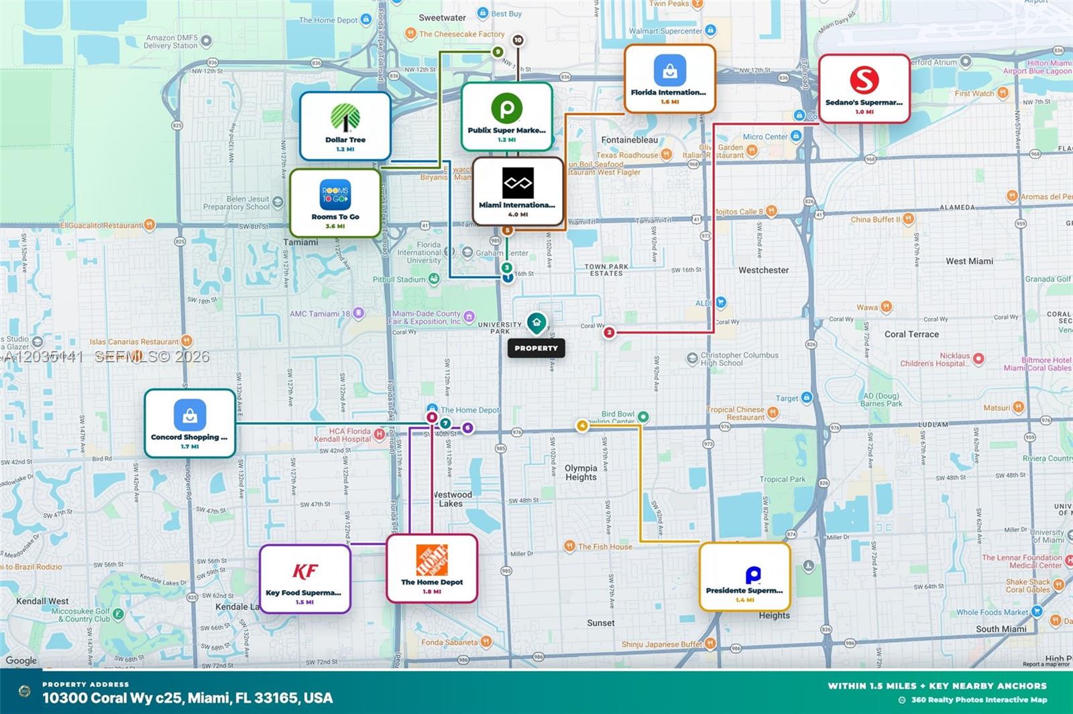Click The Fish House restaurant pin

[x=569, y=546]
